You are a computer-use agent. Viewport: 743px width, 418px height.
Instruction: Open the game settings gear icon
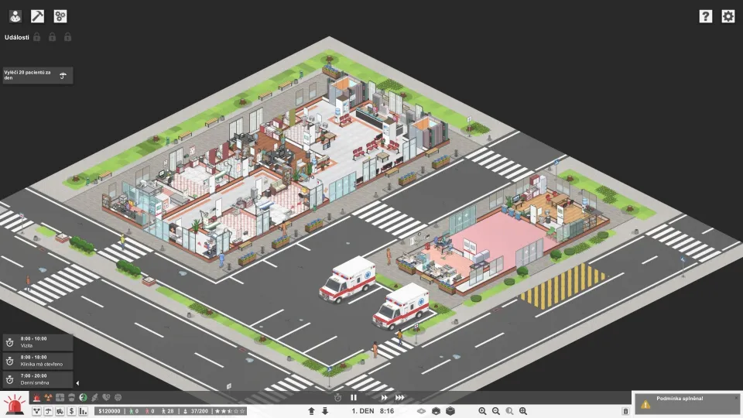coord(728,16)
